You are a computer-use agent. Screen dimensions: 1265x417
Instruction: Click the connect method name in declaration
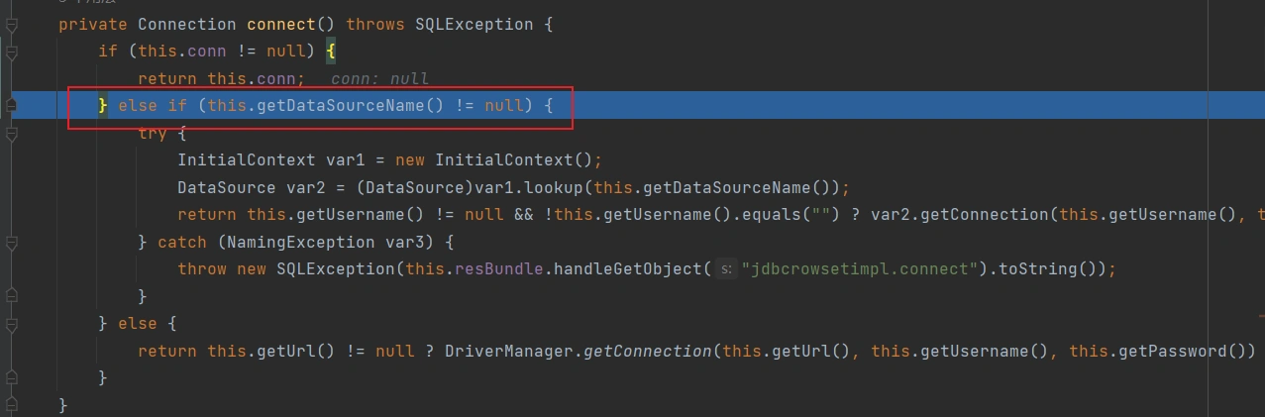point(290,24)
